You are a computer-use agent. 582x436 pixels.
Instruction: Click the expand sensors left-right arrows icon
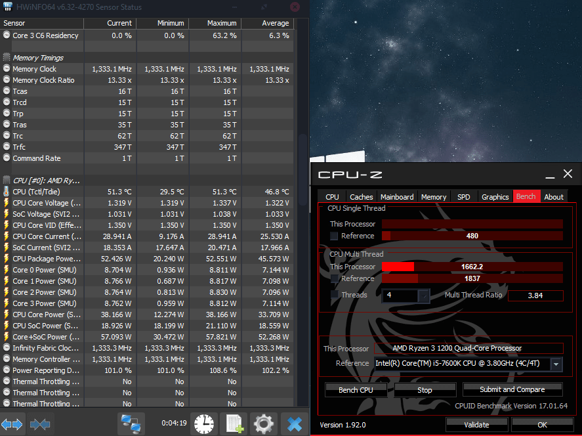[x=12, y=424]
